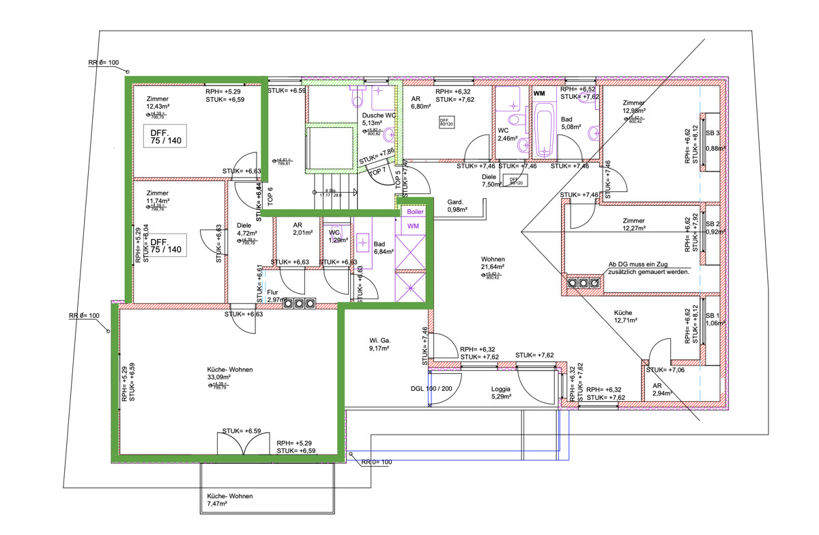
Task: Select the 'Diele 4,72m²' label
Action: point(246,229)
